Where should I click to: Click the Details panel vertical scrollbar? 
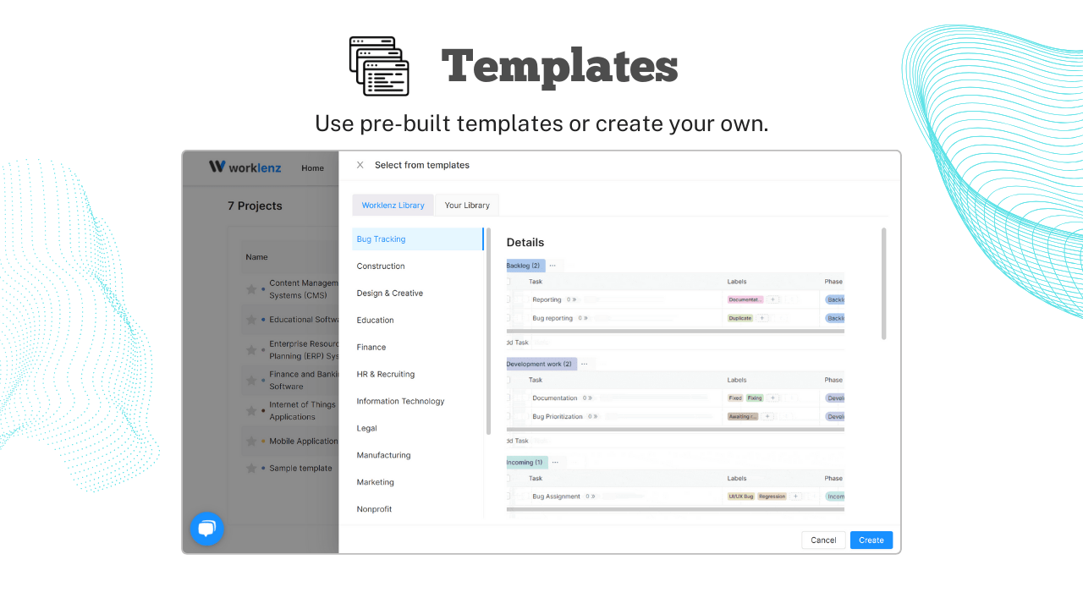click(884, 283)
